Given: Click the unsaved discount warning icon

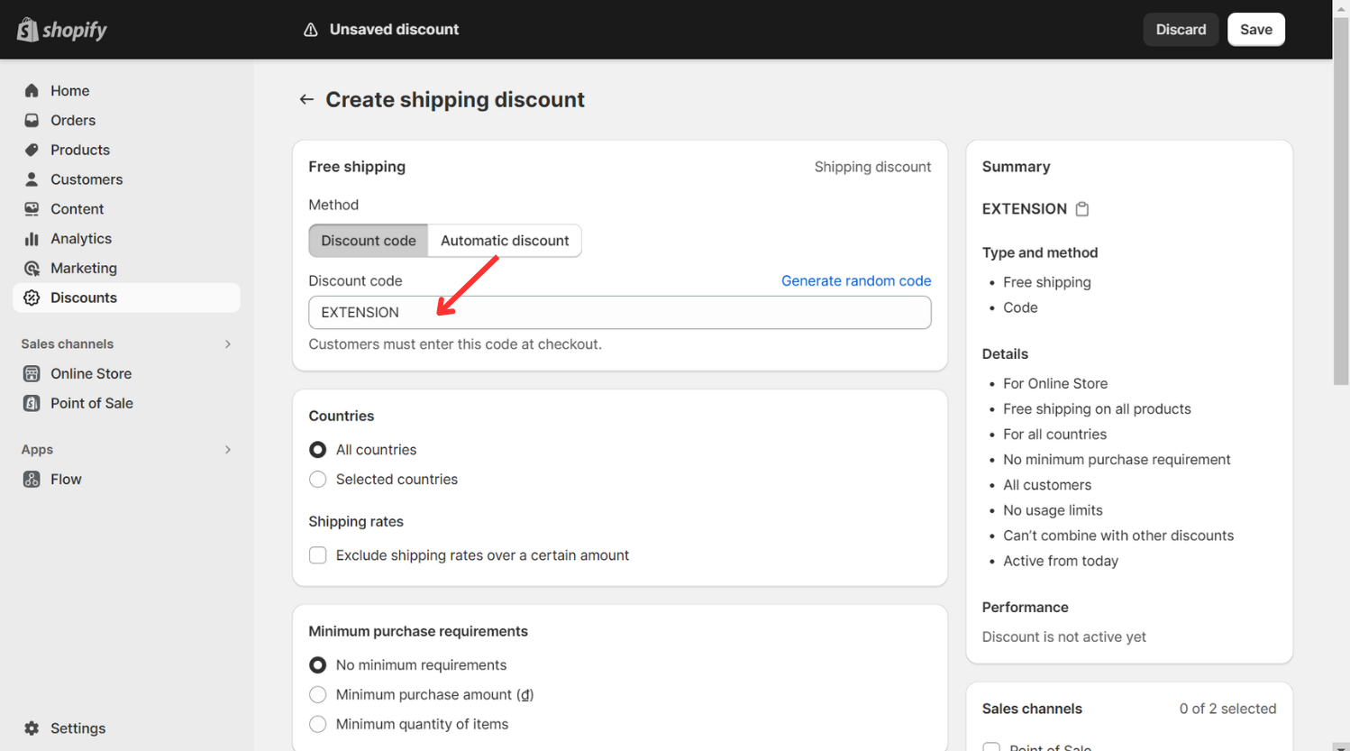Looking at the screenshot, I should tap(311, 30).
